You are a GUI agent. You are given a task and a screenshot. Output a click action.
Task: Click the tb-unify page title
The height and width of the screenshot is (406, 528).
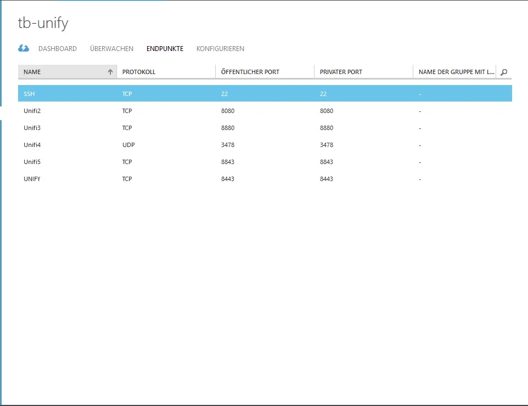coord(43,23)
